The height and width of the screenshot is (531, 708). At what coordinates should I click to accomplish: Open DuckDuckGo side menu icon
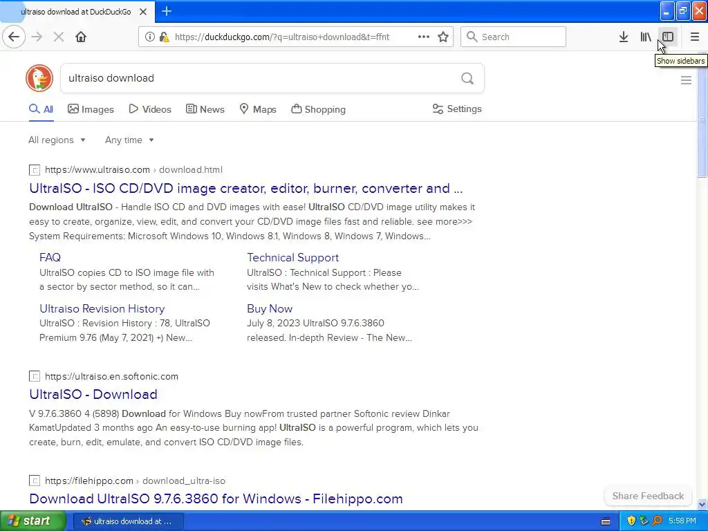686,80
